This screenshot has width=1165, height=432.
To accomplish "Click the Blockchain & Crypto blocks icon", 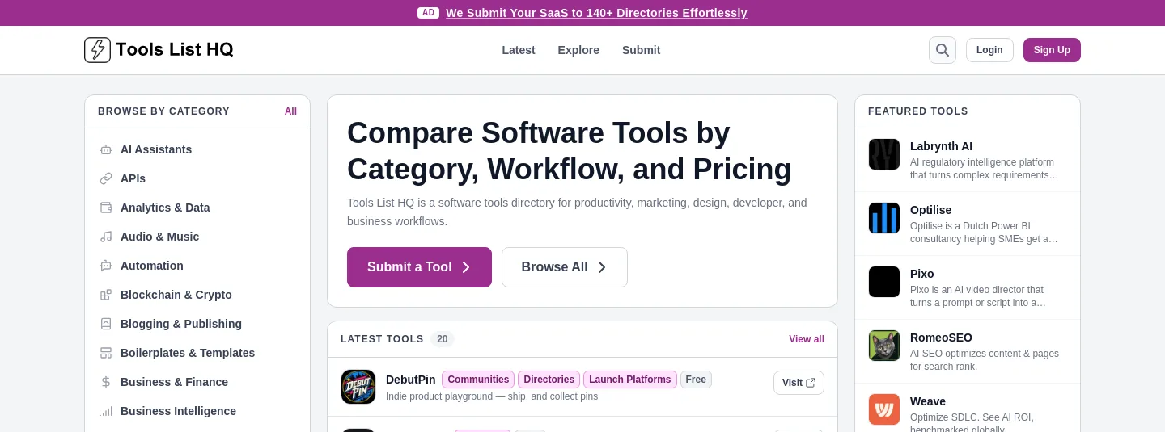I will pyautogui.click(x=106, y=295).
